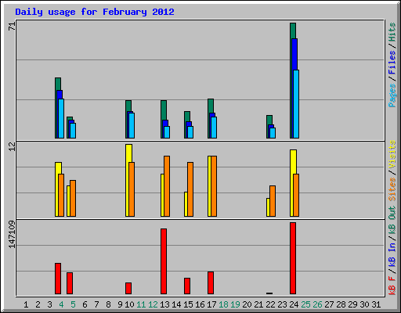
Task: Click the 'Sites' legend label
Action: tap(392, 189)
